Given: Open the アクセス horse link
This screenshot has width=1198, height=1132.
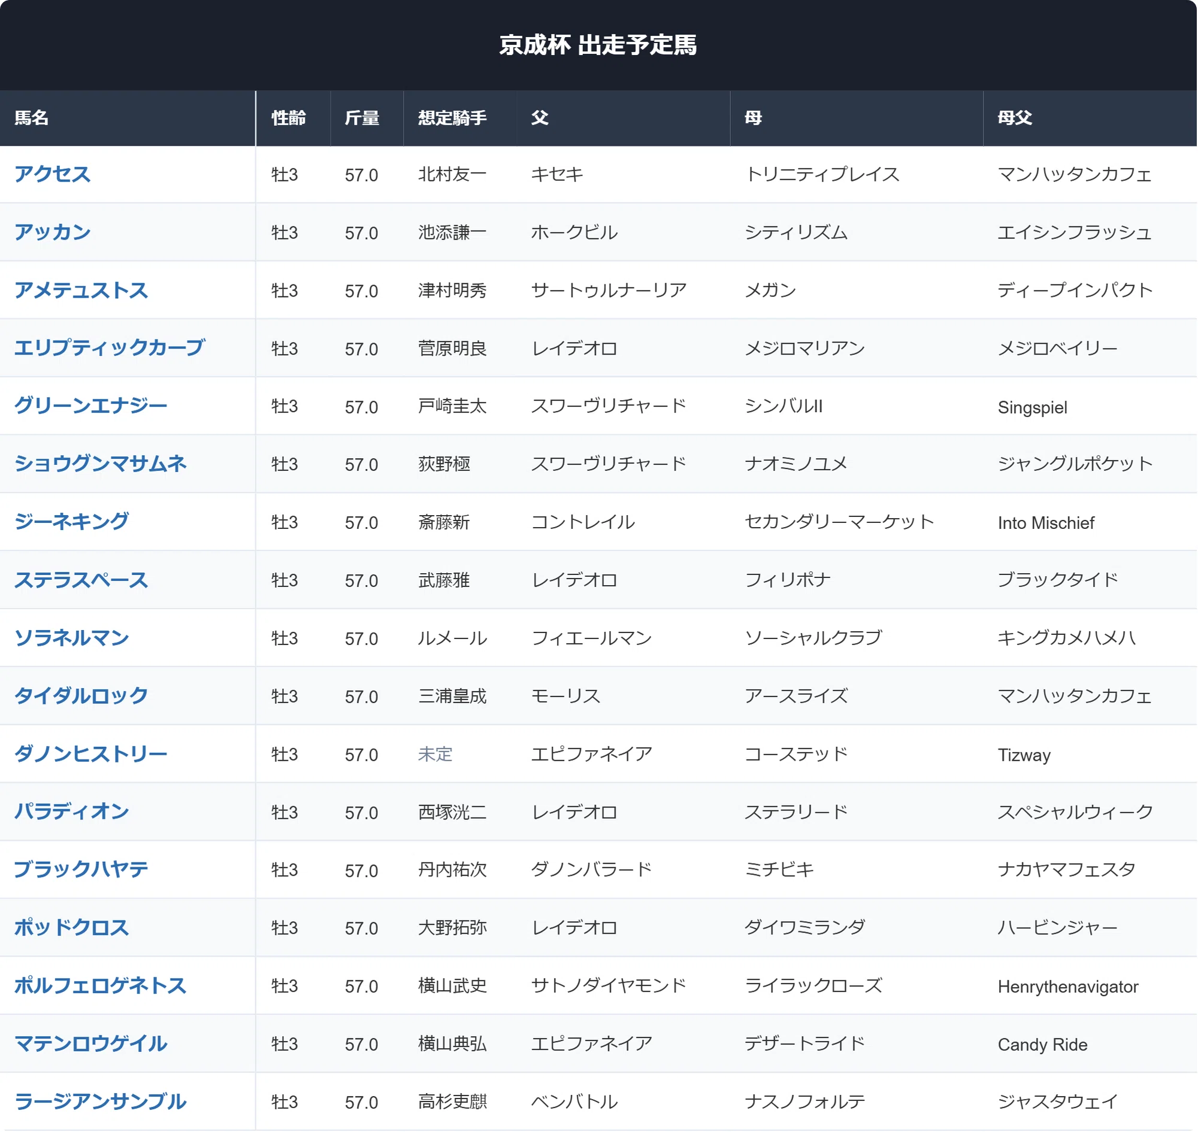Looking at the screenshot, I should (53, 174).
